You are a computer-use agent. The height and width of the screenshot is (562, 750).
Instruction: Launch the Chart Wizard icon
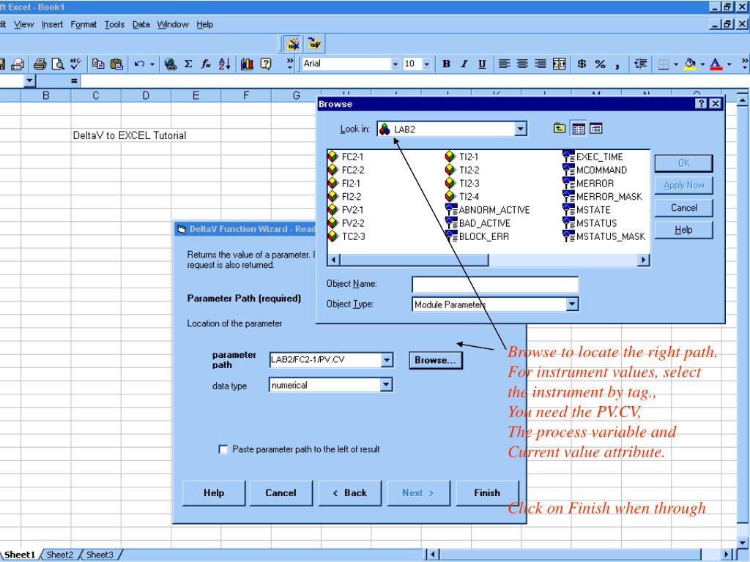(247, 64)
